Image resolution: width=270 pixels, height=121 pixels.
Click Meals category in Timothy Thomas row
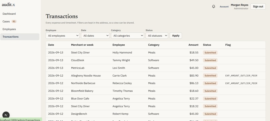pyautogui.click(x=151, y=91)
